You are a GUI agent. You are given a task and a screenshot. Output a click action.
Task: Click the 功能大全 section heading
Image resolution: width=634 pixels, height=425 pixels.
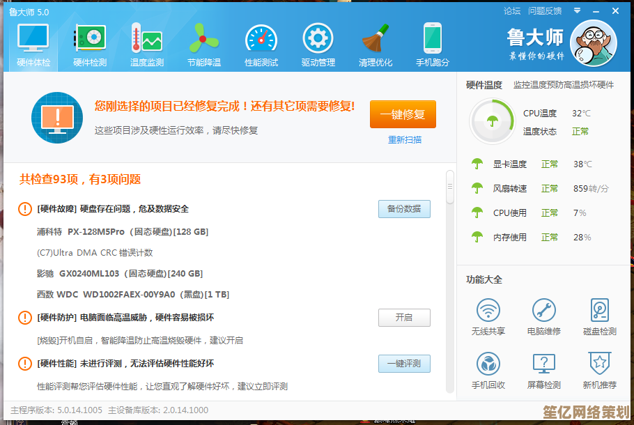(x=484, y=280)
